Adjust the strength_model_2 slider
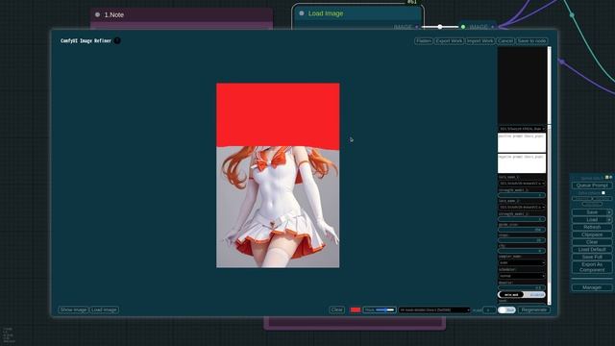The width and height of the screenshot is (615, 346). 522,219
